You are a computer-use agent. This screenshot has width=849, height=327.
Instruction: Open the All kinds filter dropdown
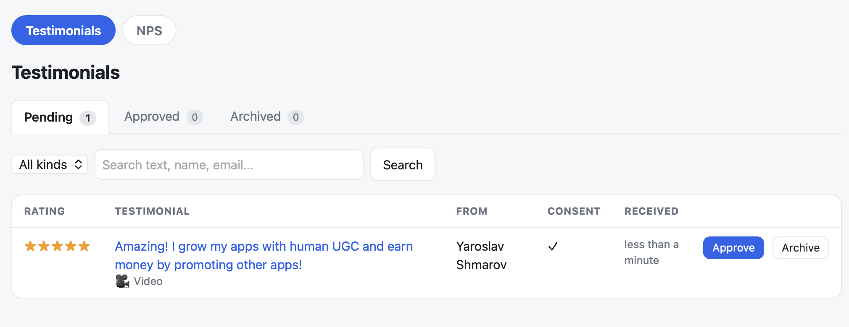coord(50,164)
